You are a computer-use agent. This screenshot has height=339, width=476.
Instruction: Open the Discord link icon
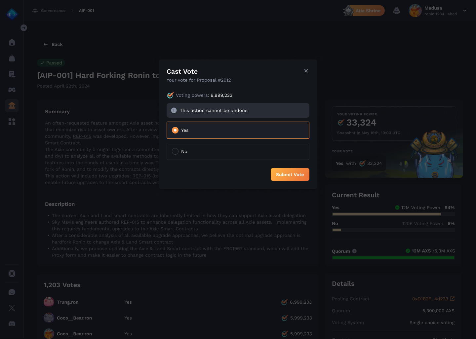tap(12, 324)
